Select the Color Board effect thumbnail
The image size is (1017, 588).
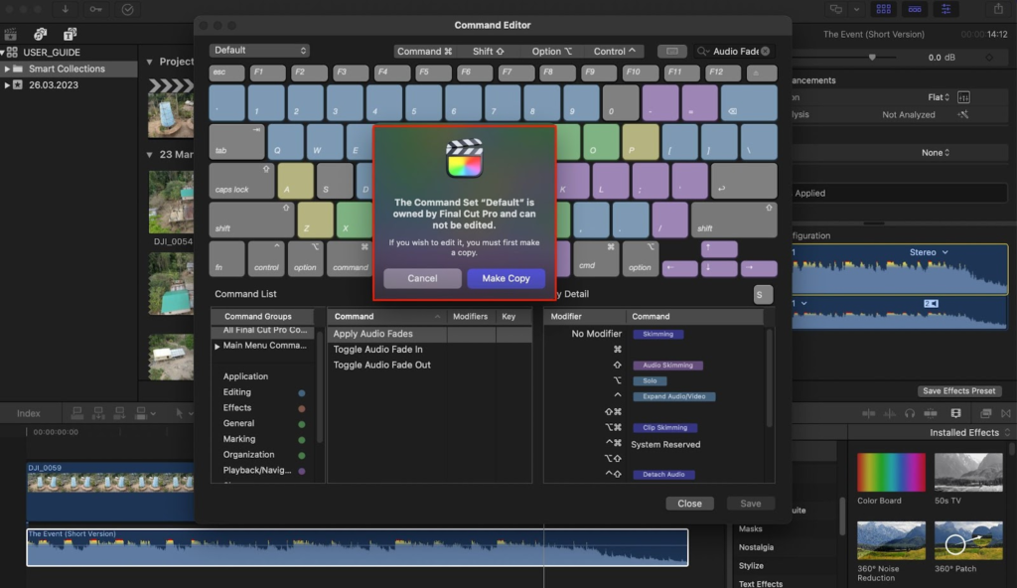coord(891,472)
